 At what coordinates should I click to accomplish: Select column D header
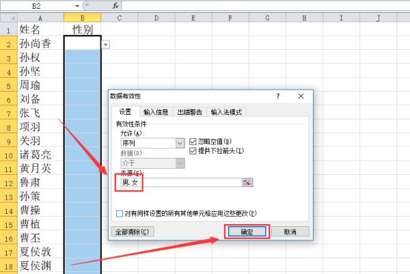[156, 18]
